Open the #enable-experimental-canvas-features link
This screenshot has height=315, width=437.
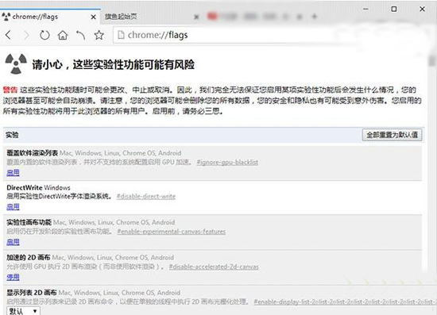coord(172,232)
